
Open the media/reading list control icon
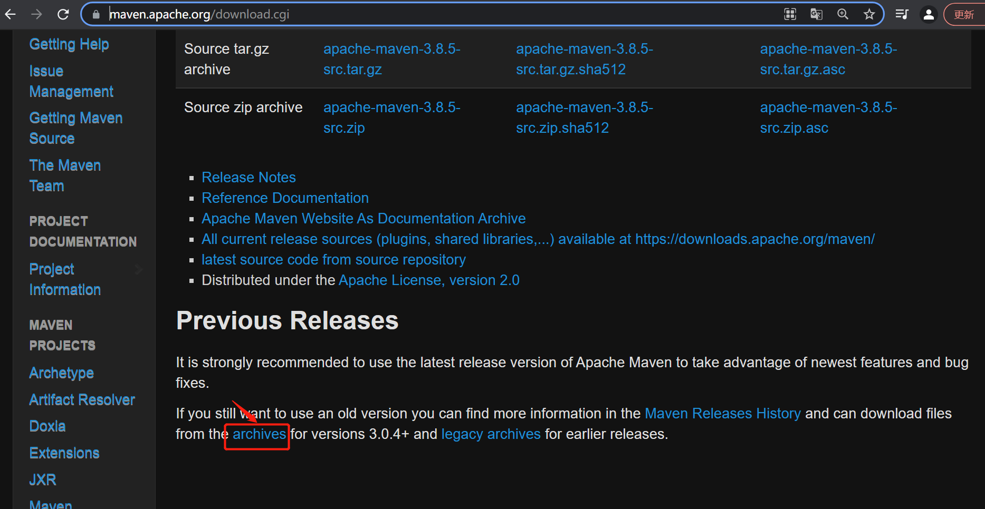[902, 14]
